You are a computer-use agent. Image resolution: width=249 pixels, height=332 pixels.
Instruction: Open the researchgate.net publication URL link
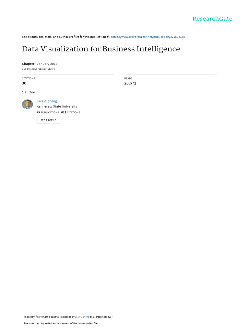tap(148, 37)
